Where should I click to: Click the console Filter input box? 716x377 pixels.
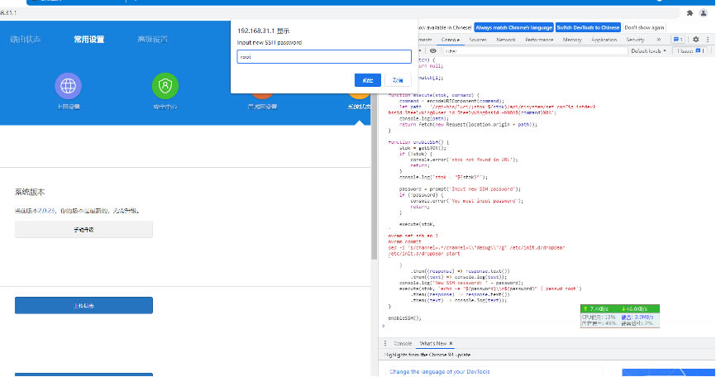(x=529, y=50)
